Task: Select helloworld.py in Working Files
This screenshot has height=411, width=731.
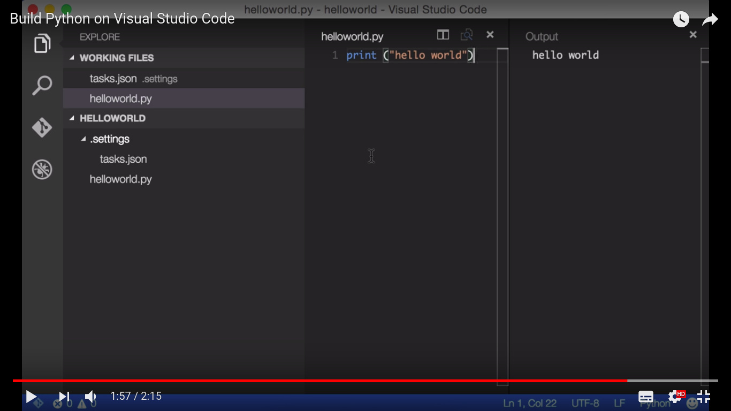Action: [x=184, y=99]
